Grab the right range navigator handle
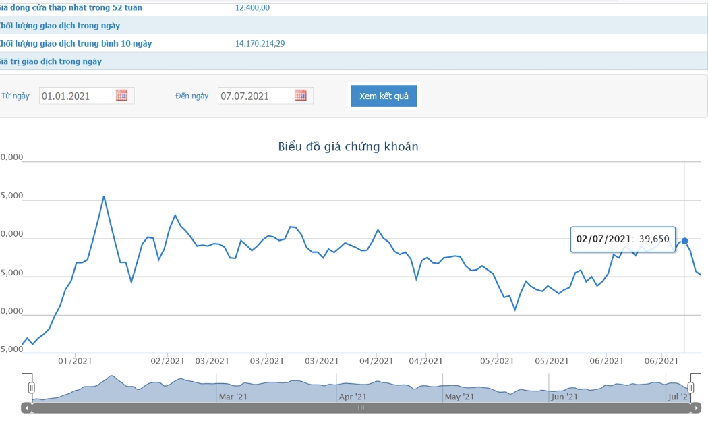The image size is (708, 425). click(690, 387)
